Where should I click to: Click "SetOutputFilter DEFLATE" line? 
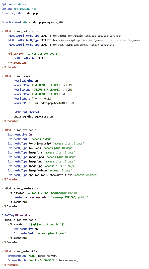pyautogui.click(x=31, y=58)
